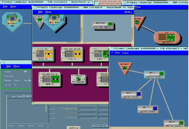Image resolution: width=189 pixels, height=129 pixels.
Task: Click the Detail button at bottom
Action: (x=73, y=128)
